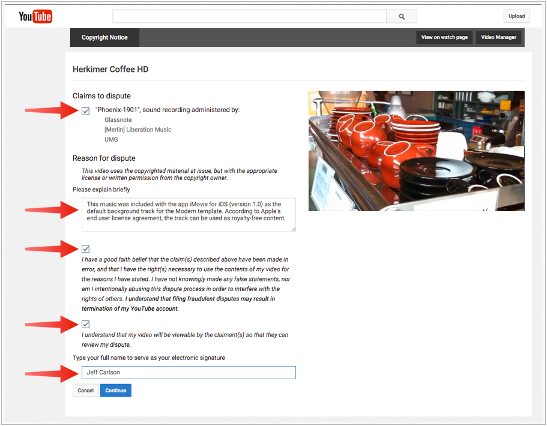
Task: Click the UMG claimant name
Action: click(x=111, y=139)
